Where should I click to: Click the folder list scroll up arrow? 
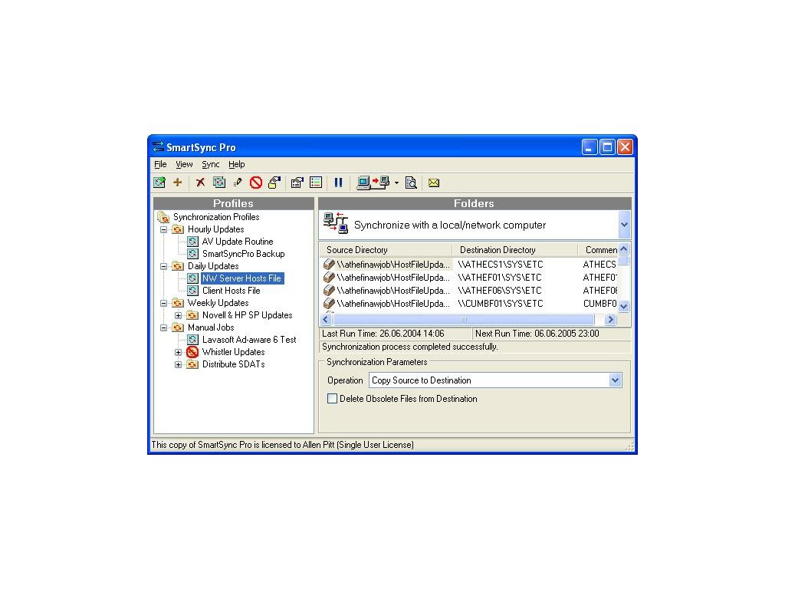623,249
